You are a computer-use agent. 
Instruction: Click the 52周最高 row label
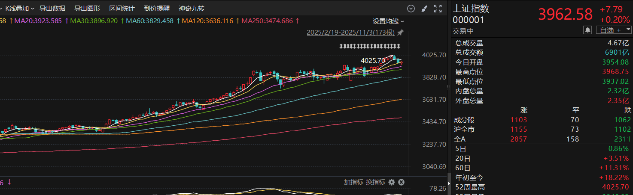(470, 187)
